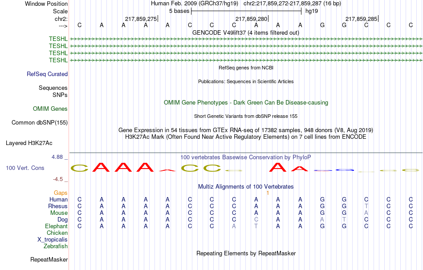This screenshot has height=270, width=423.
Task: Click the Scale track label
Action: [x=60, y=11]
